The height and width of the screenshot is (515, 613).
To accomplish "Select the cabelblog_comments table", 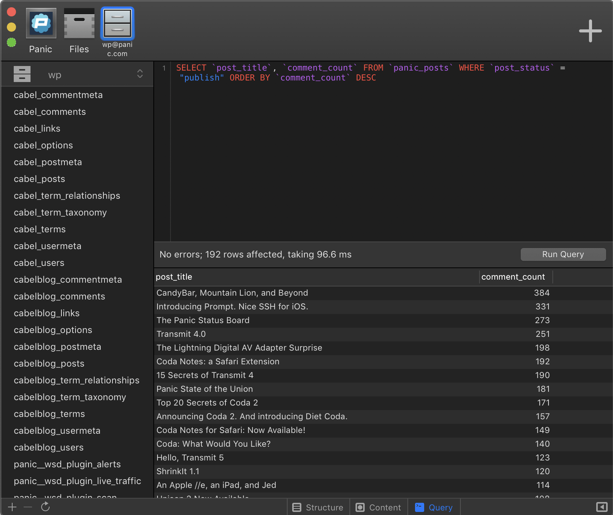I will tap(77, 296).
